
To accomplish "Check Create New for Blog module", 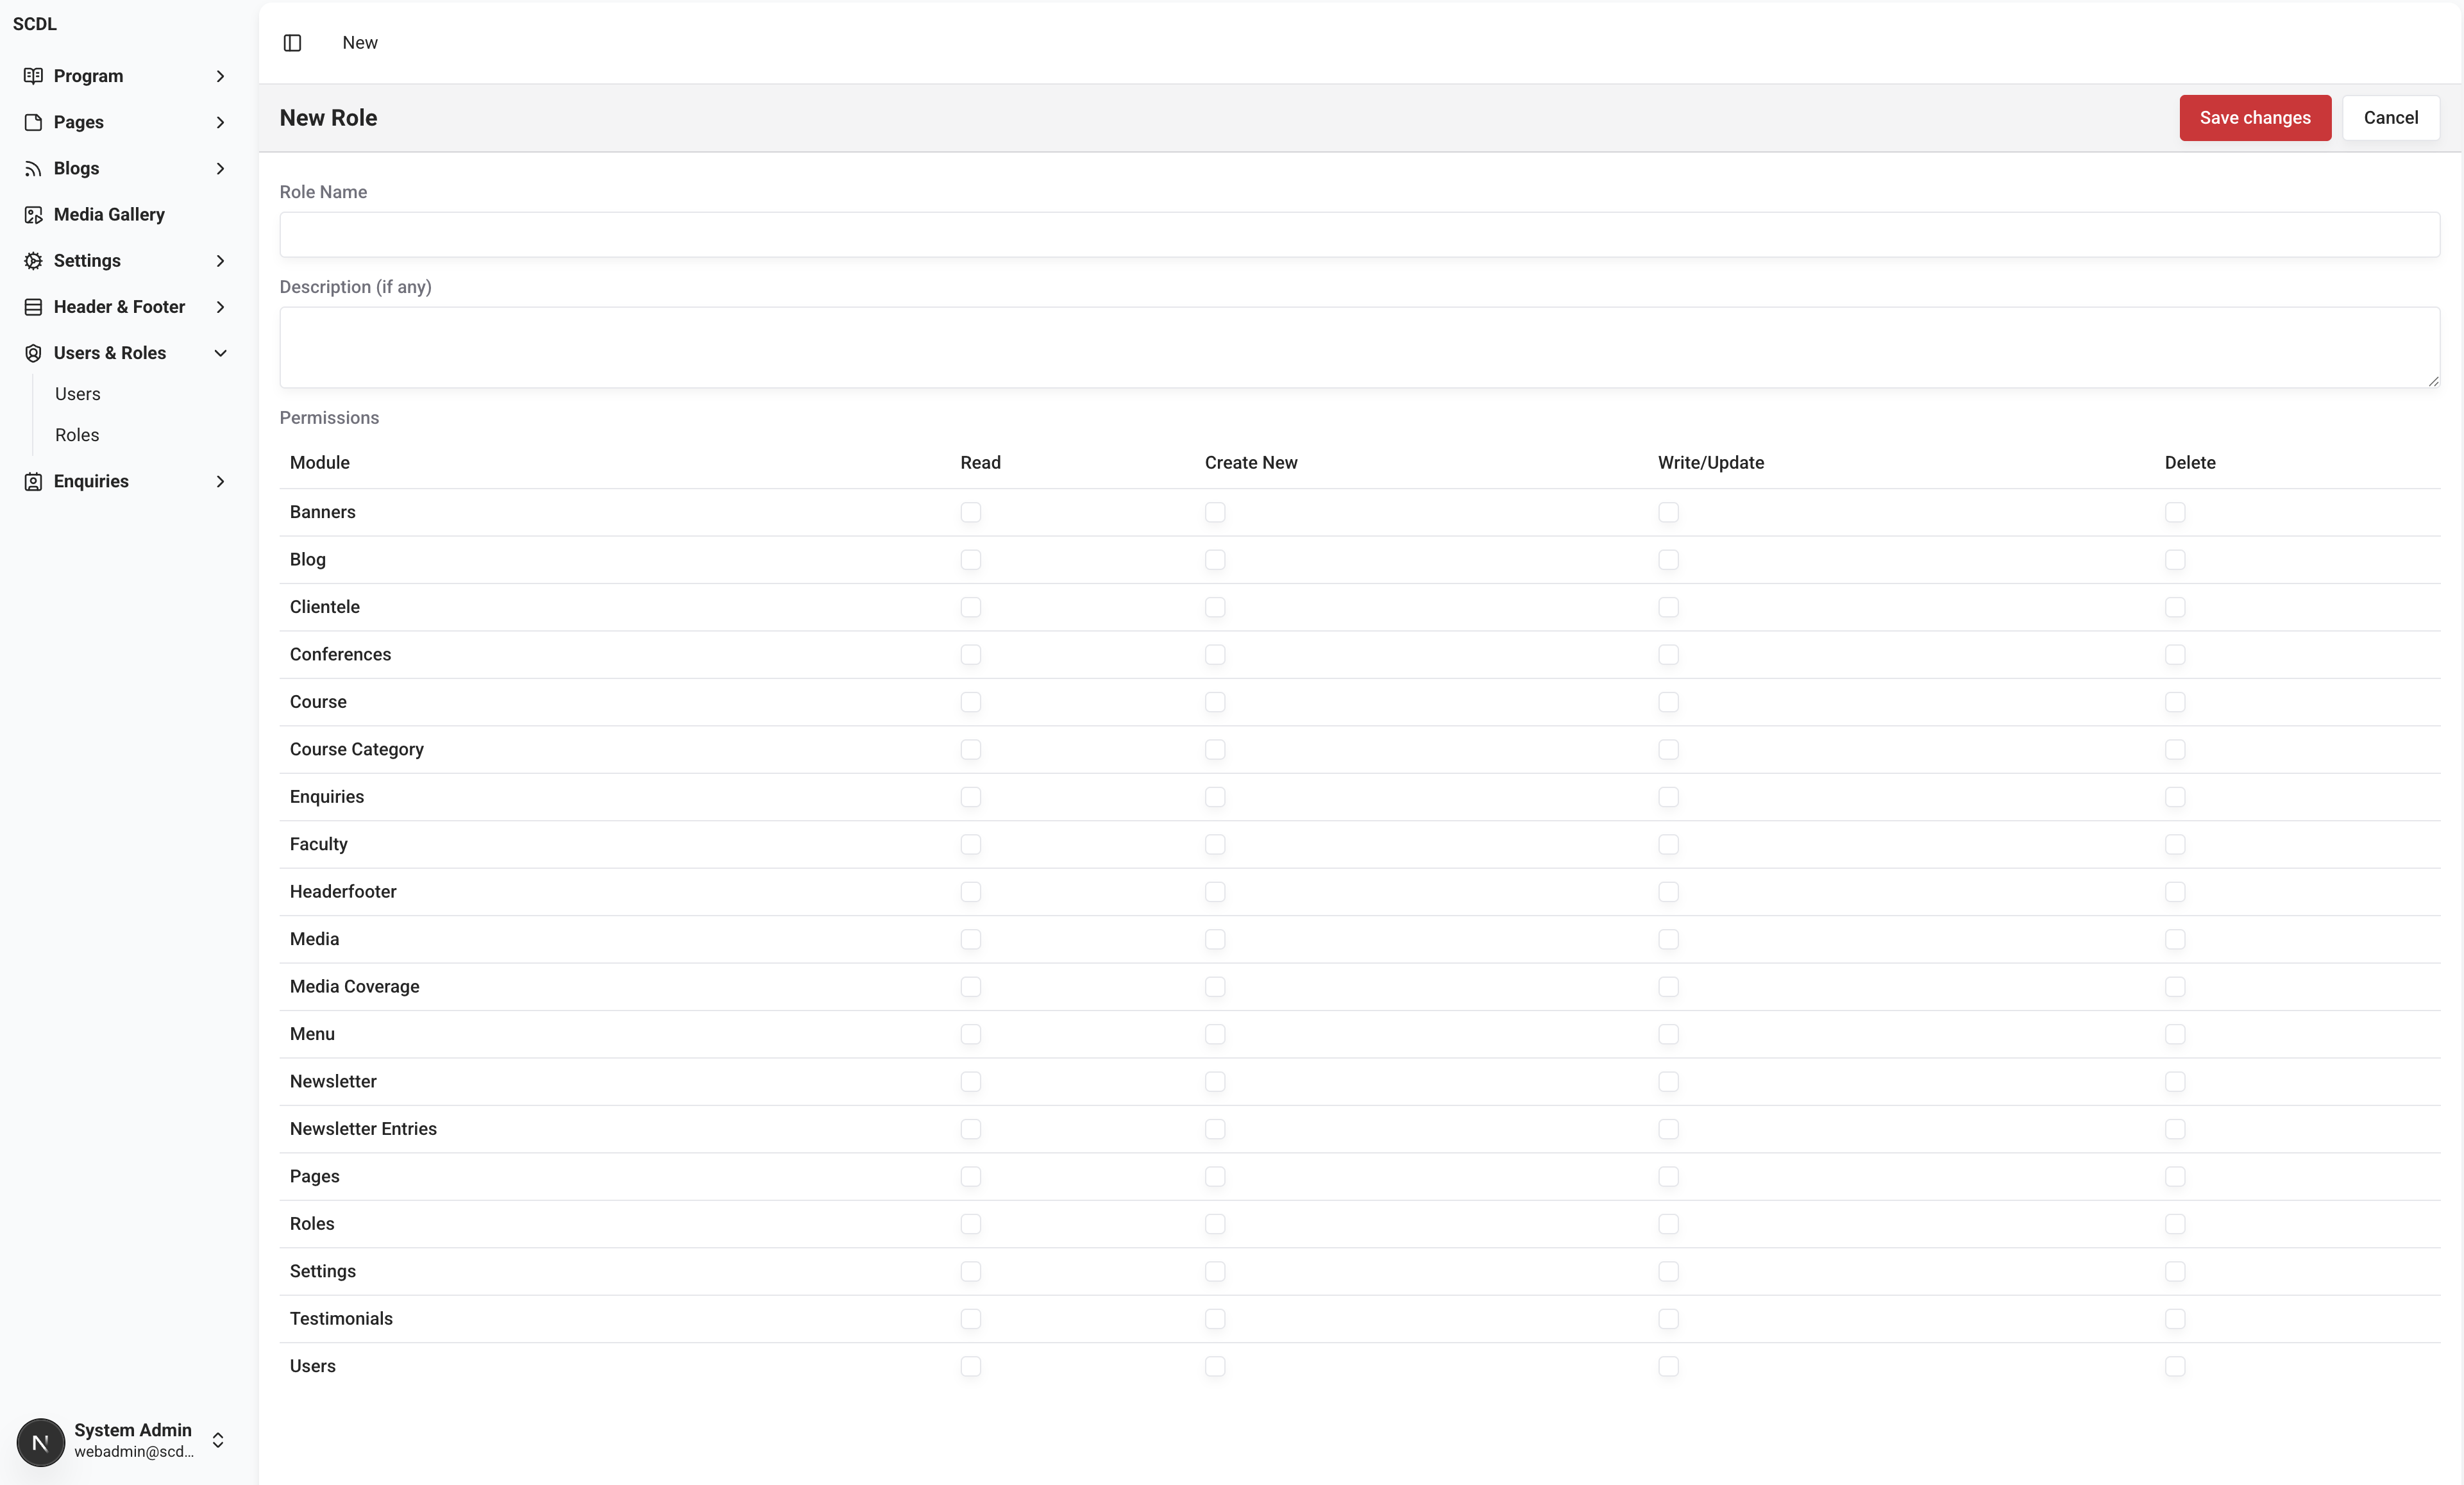I will [x=1214, y=560].
